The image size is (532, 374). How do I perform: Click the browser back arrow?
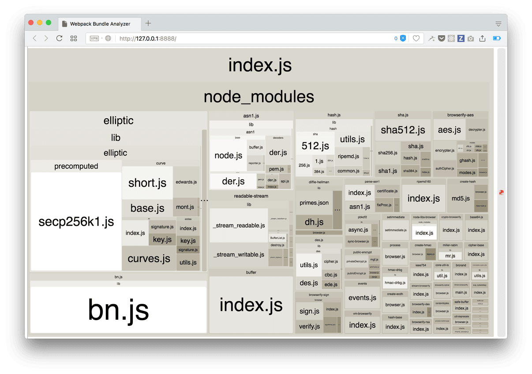point(34,38)
